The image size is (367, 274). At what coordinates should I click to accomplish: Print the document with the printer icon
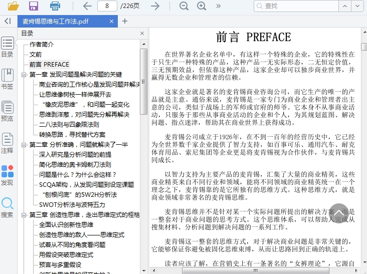tap(55, 6)
